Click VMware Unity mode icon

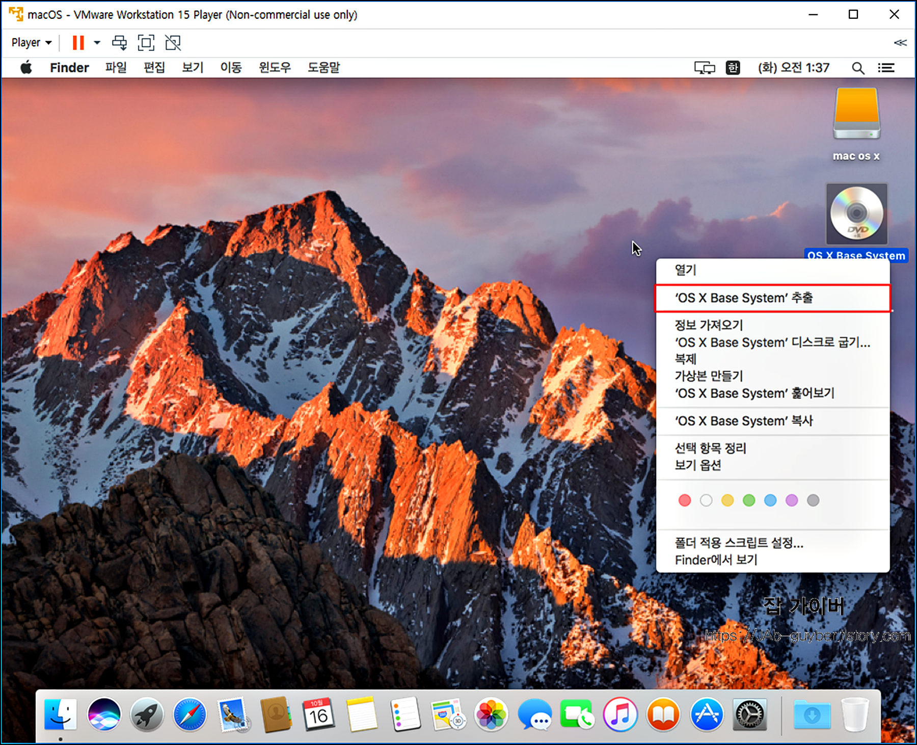[x=173, y=43]
